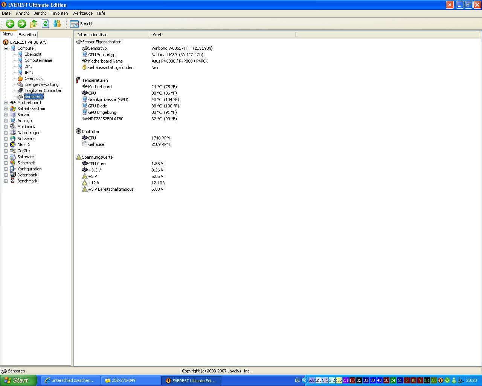Expand the Multimedia tree node

[6, 127]
